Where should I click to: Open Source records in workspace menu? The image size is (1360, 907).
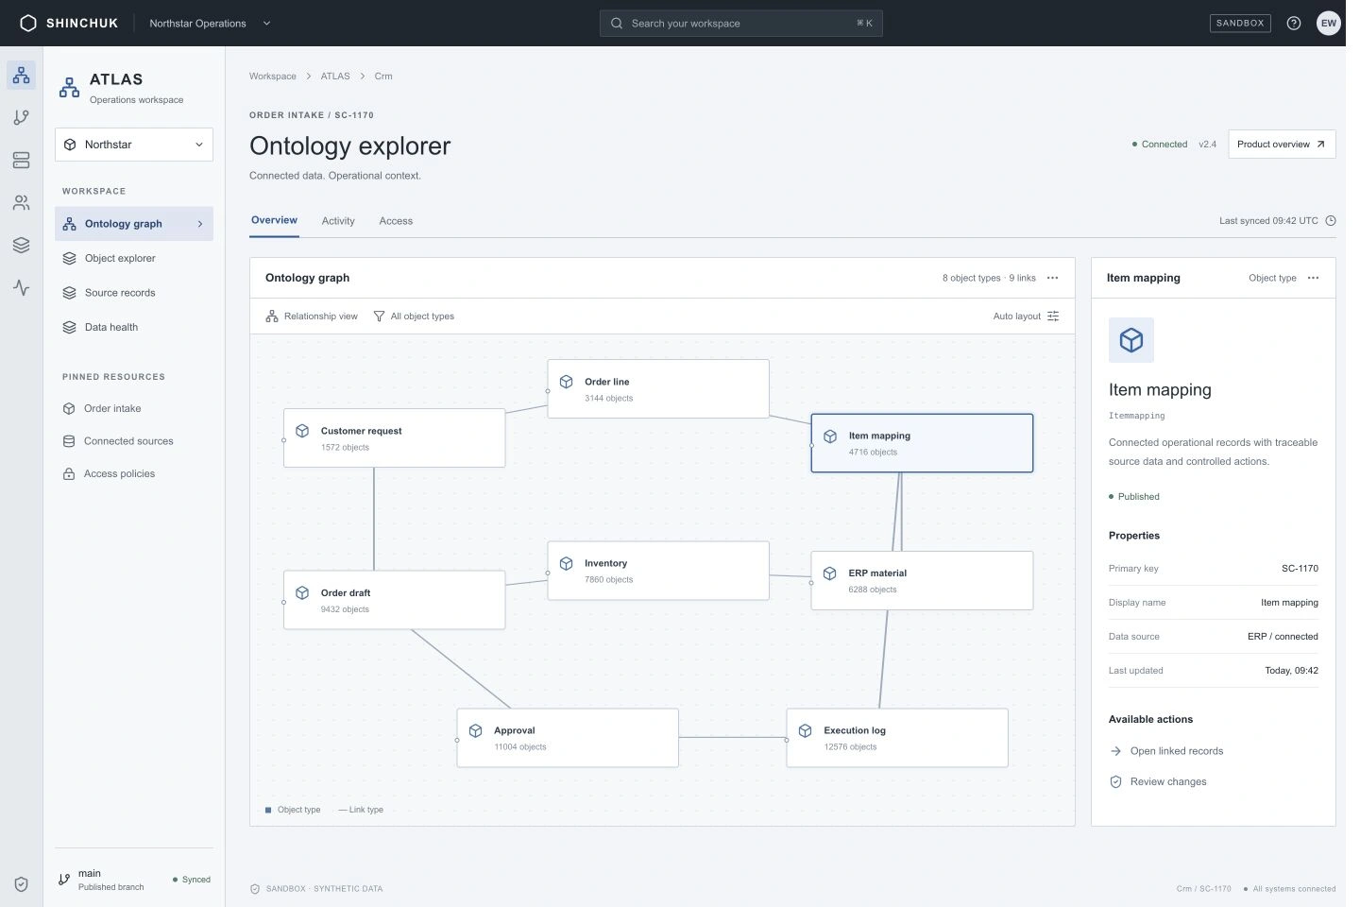[134, 293]
